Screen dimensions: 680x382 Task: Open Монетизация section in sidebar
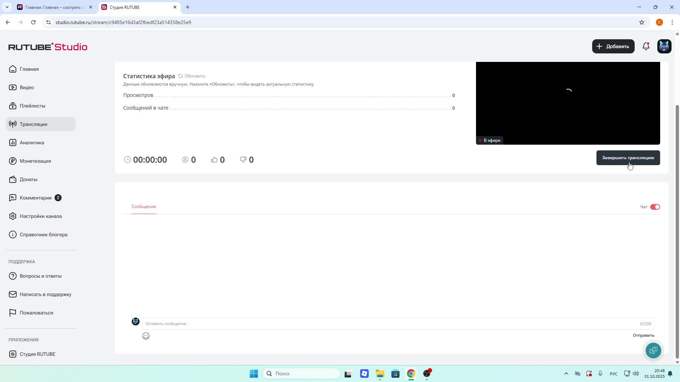tap(35, 161)
